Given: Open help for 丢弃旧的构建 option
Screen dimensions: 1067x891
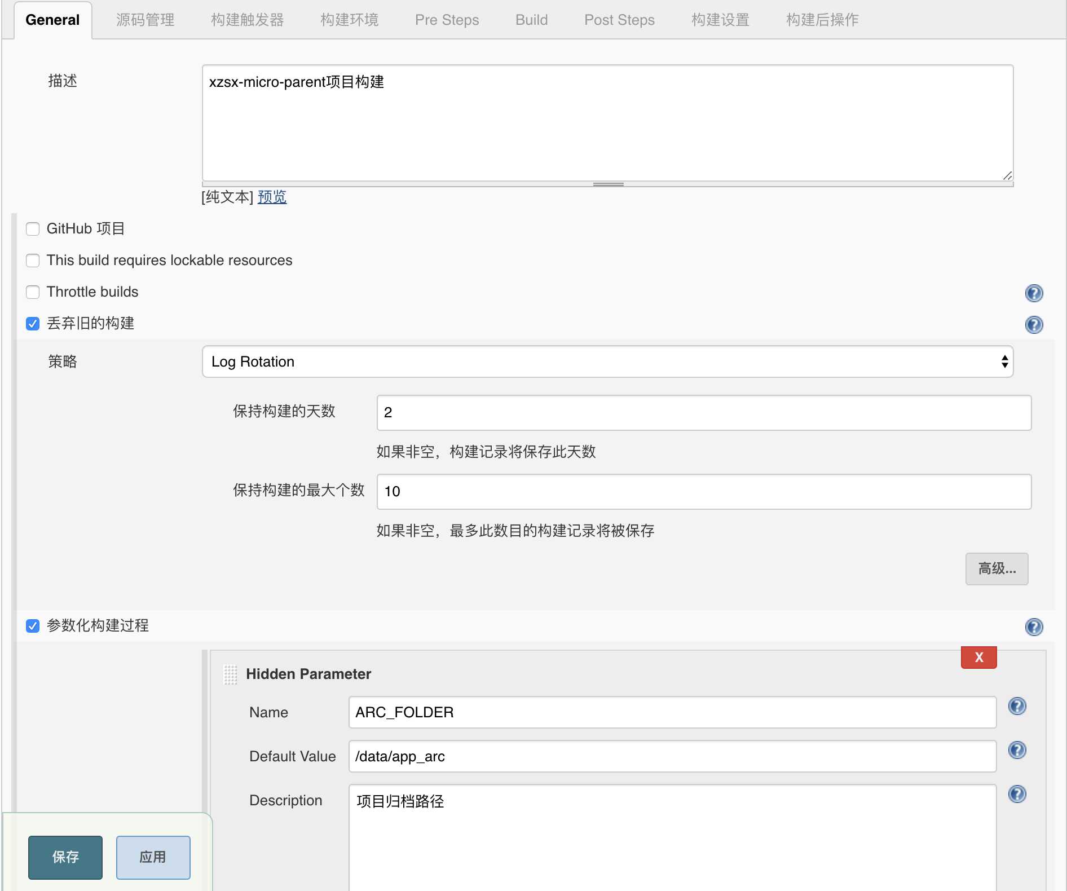Looking at the screenshot, I should pos(1034,324).
